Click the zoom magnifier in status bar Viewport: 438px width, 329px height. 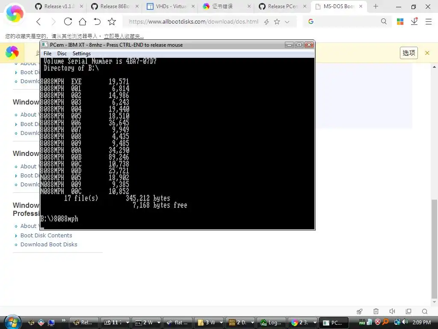pyautogui.click(x=425, y=311)
